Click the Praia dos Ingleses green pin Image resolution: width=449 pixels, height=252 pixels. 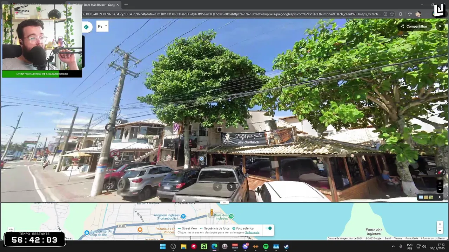coord(231,216)
